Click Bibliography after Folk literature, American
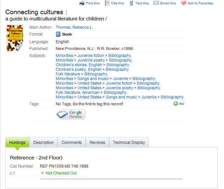 [x=116, y=93]
